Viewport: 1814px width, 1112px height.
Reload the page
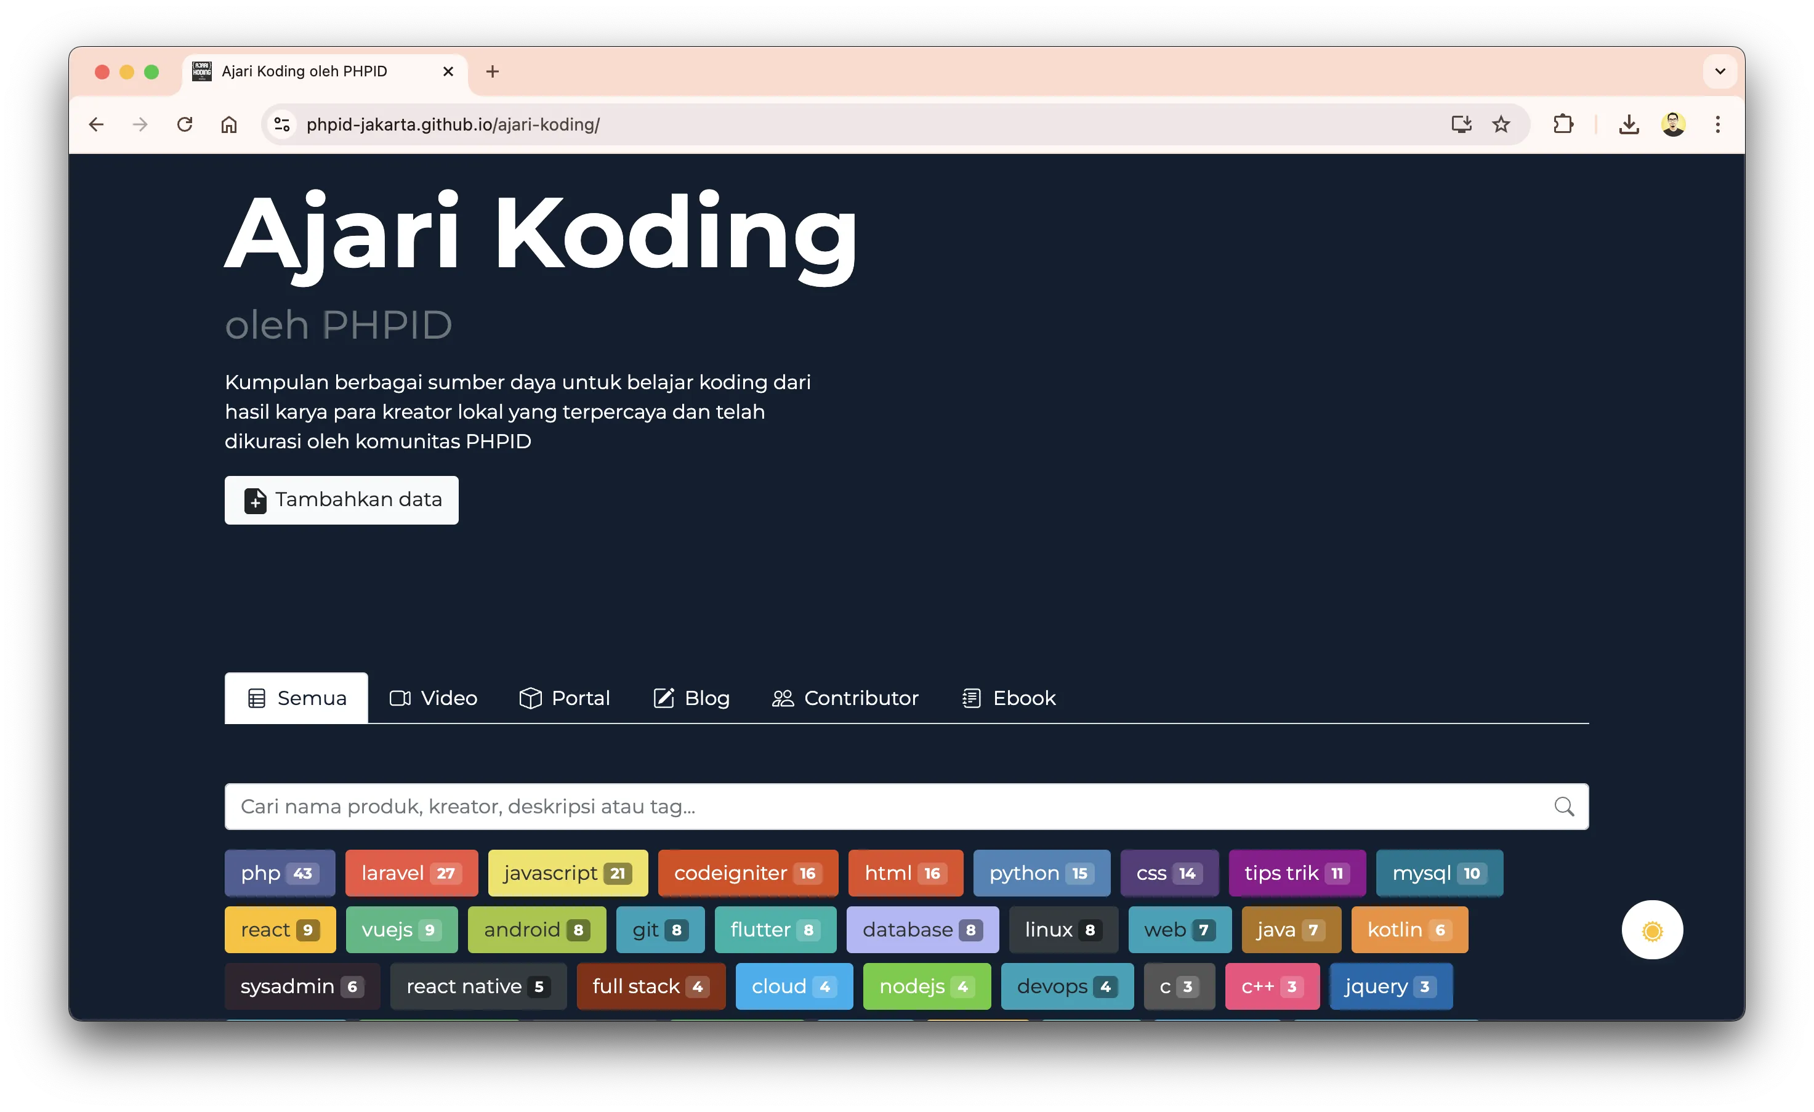click(185, 124)
